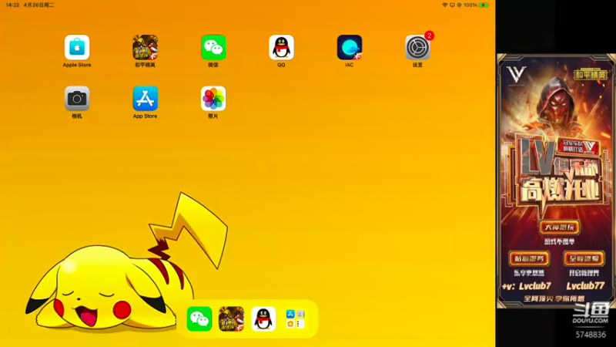Click the +v: Lvclub7 text in the ad
The image size is (616, 347).
click(x=527, y=286)
